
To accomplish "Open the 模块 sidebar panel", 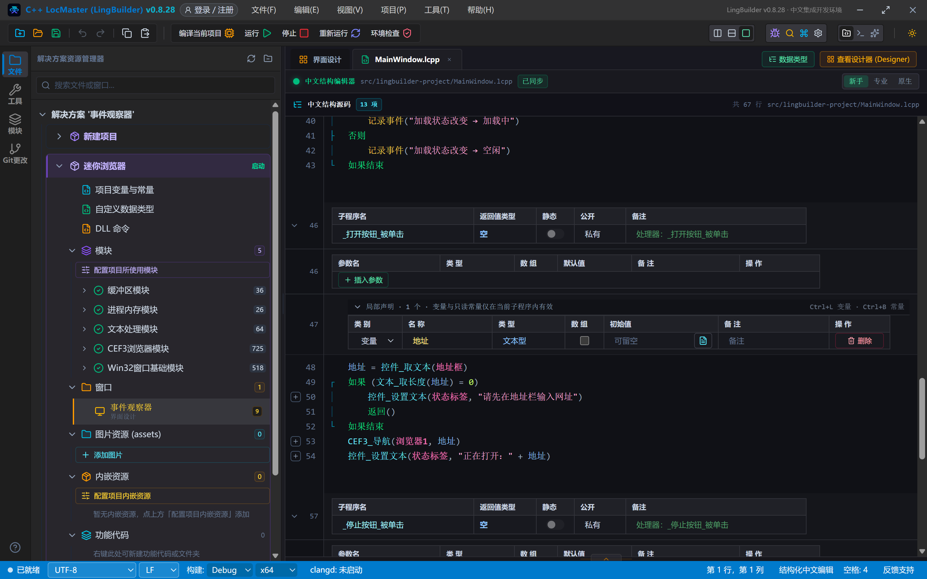I will [x=15, y=124].
